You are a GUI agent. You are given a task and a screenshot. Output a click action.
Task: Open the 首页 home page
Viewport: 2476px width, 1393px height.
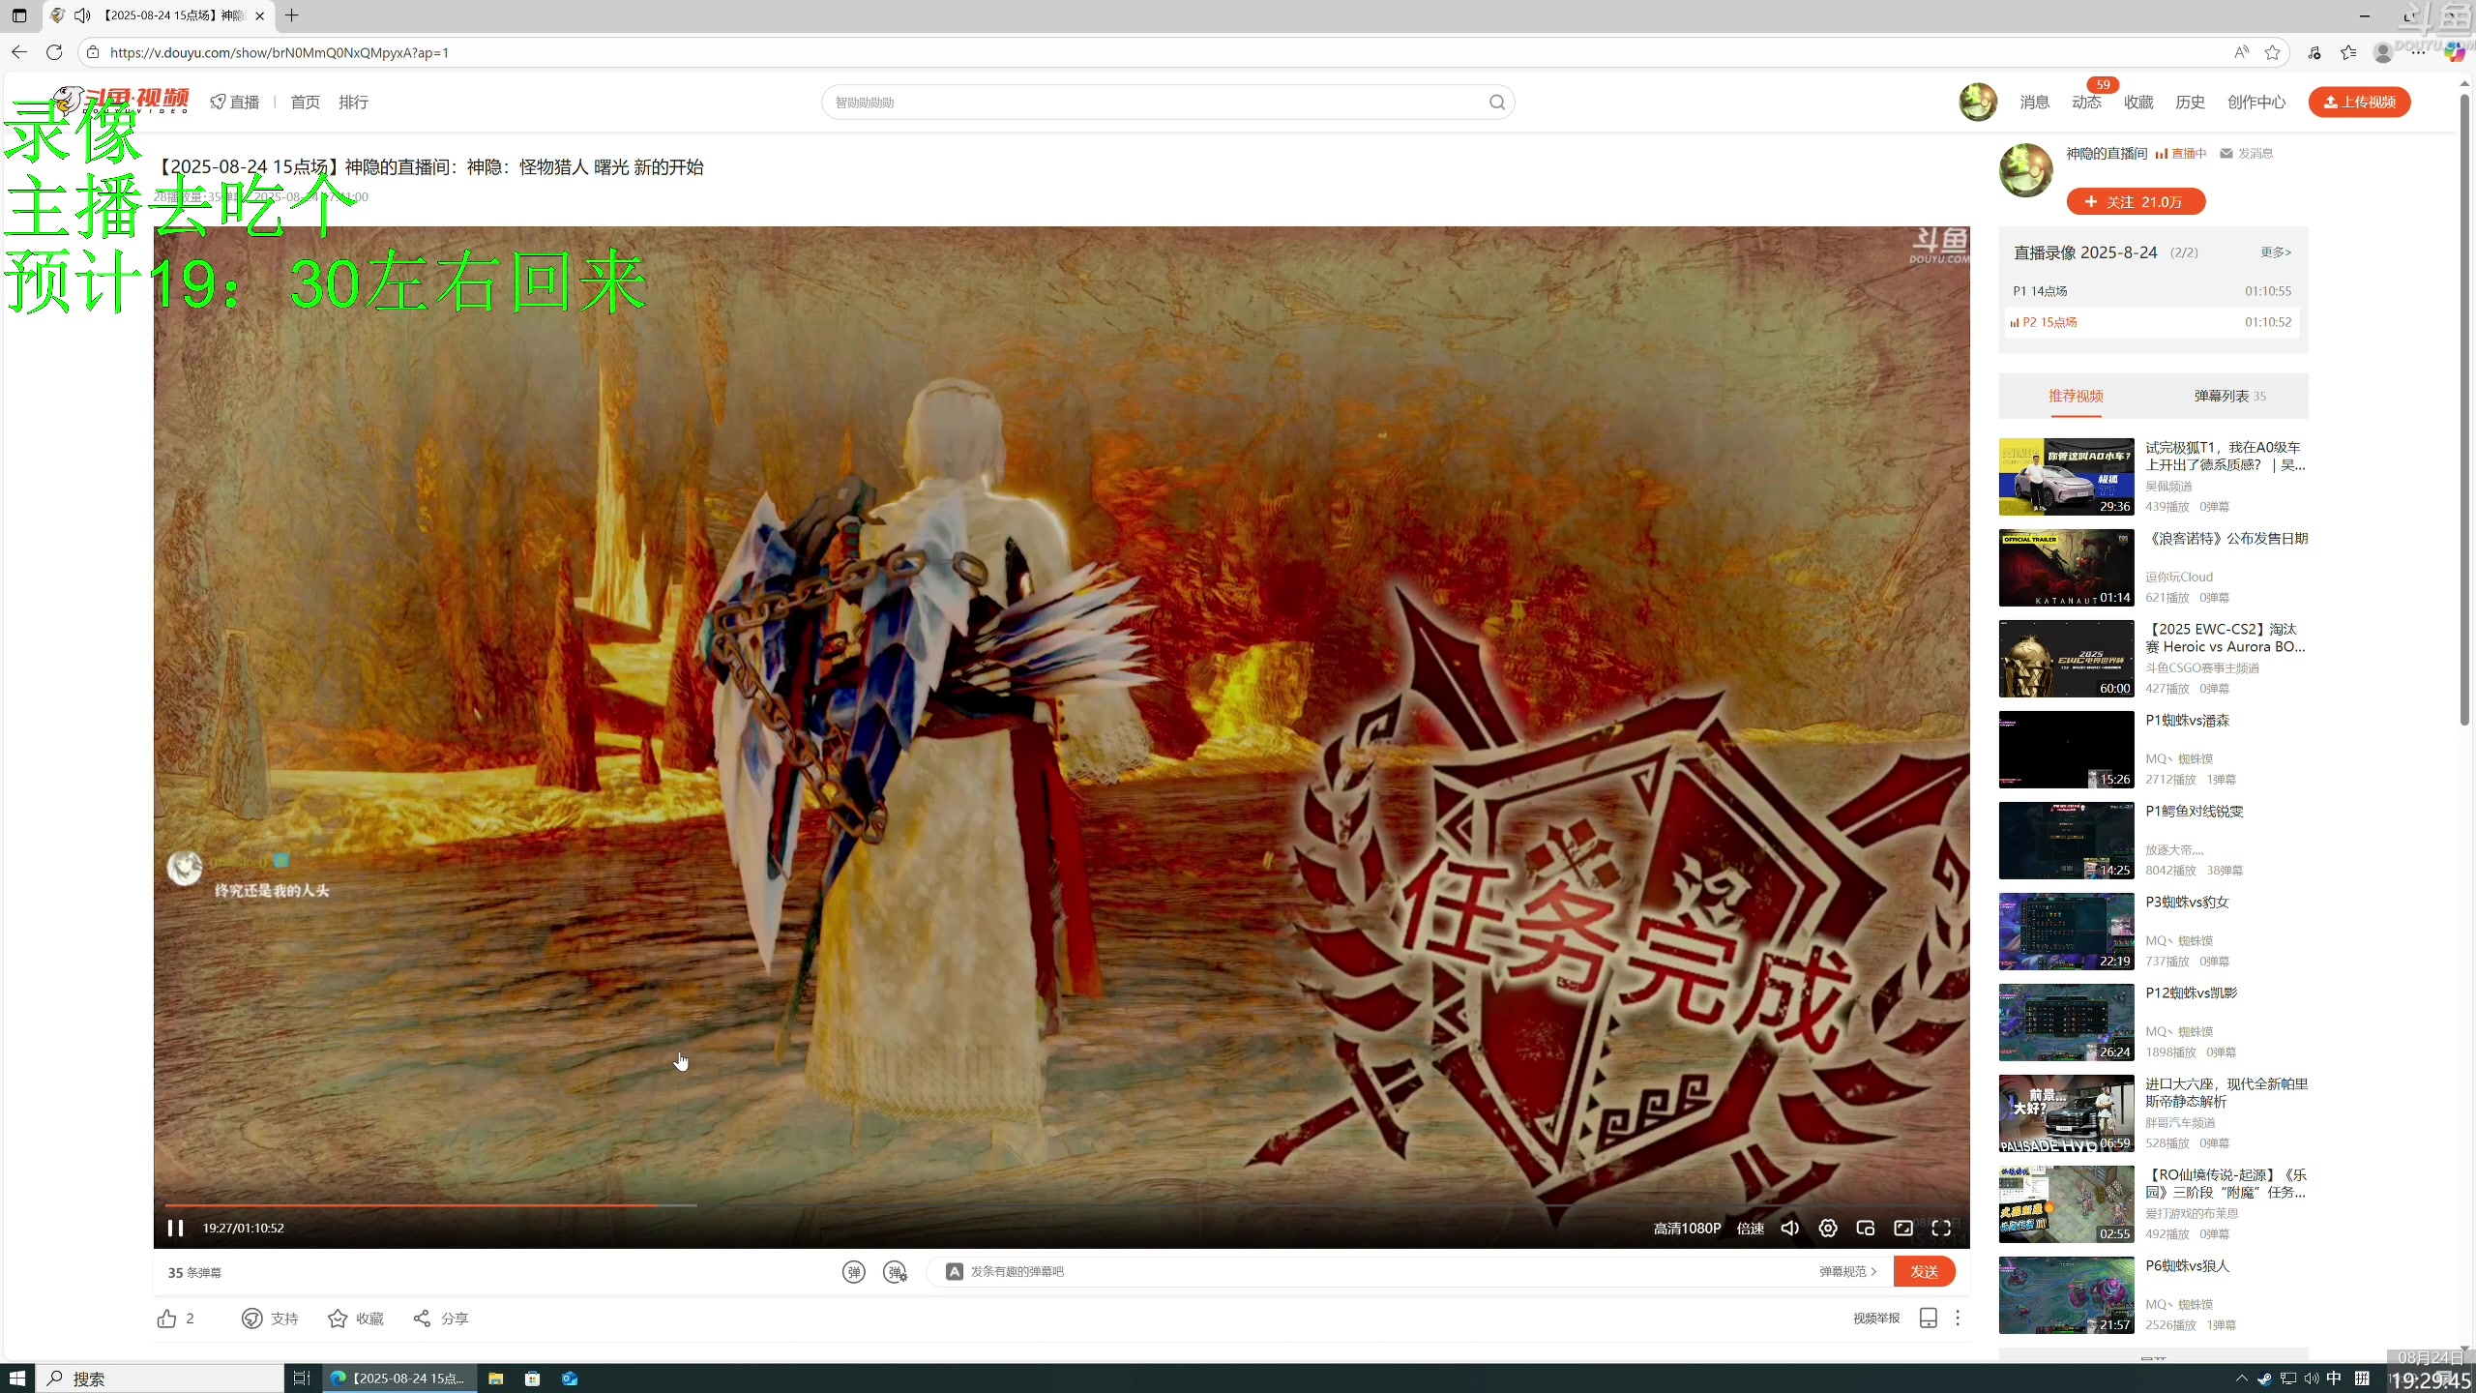[x=305, y=102]
